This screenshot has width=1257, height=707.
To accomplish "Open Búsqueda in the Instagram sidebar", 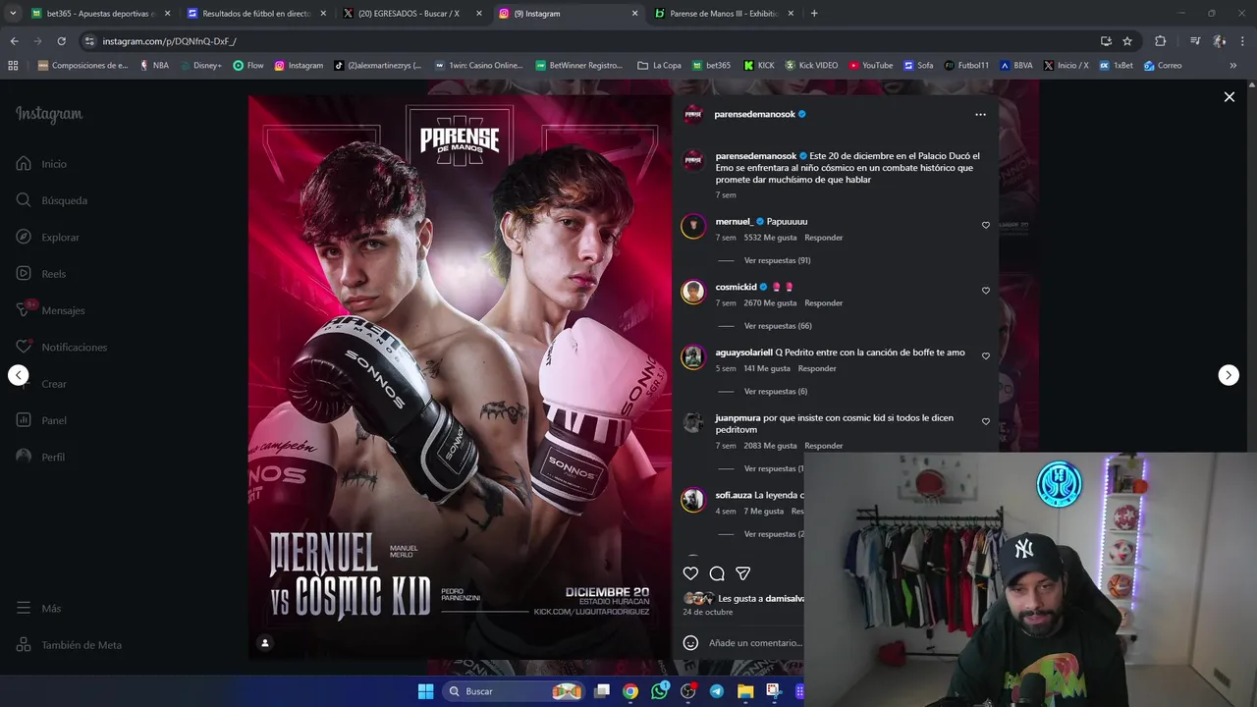I will (52, 200).
